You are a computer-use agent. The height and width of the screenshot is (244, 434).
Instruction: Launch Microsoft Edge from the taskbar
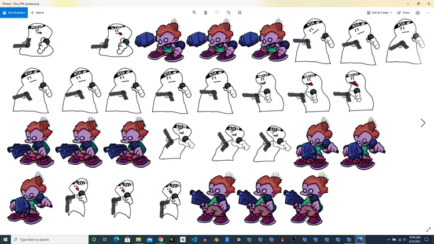point(116,239)
